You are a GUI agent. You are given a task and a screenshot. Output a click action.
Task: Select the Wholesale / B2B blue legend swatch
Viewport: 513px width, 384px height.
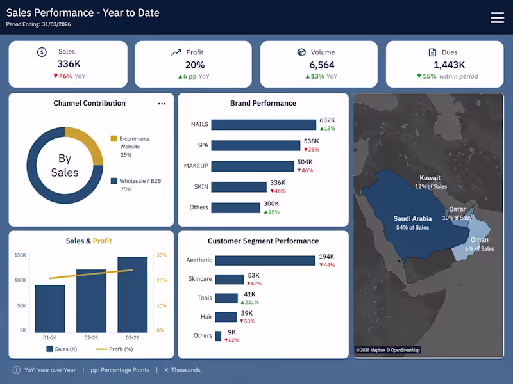click(114, 181)
